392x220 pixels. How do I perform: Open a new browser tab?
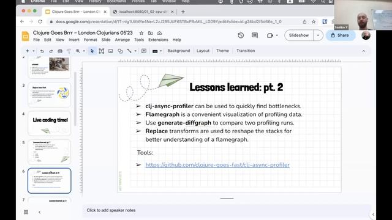pyautogui.click(x=183, y=12)
